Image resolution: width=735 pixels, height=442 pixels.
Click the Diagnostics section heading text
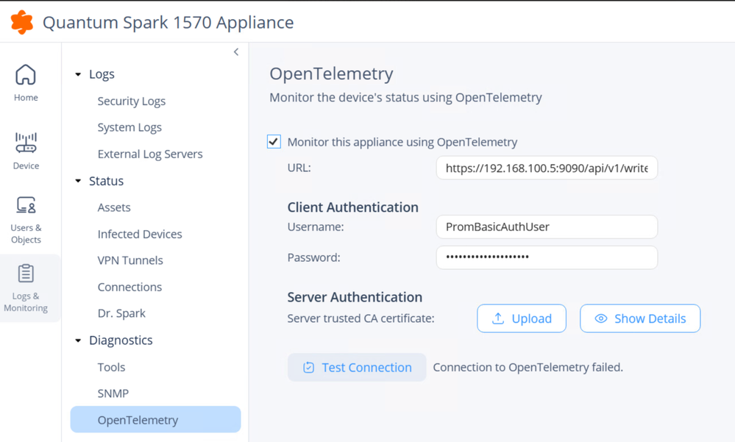(x=121, y=341)
